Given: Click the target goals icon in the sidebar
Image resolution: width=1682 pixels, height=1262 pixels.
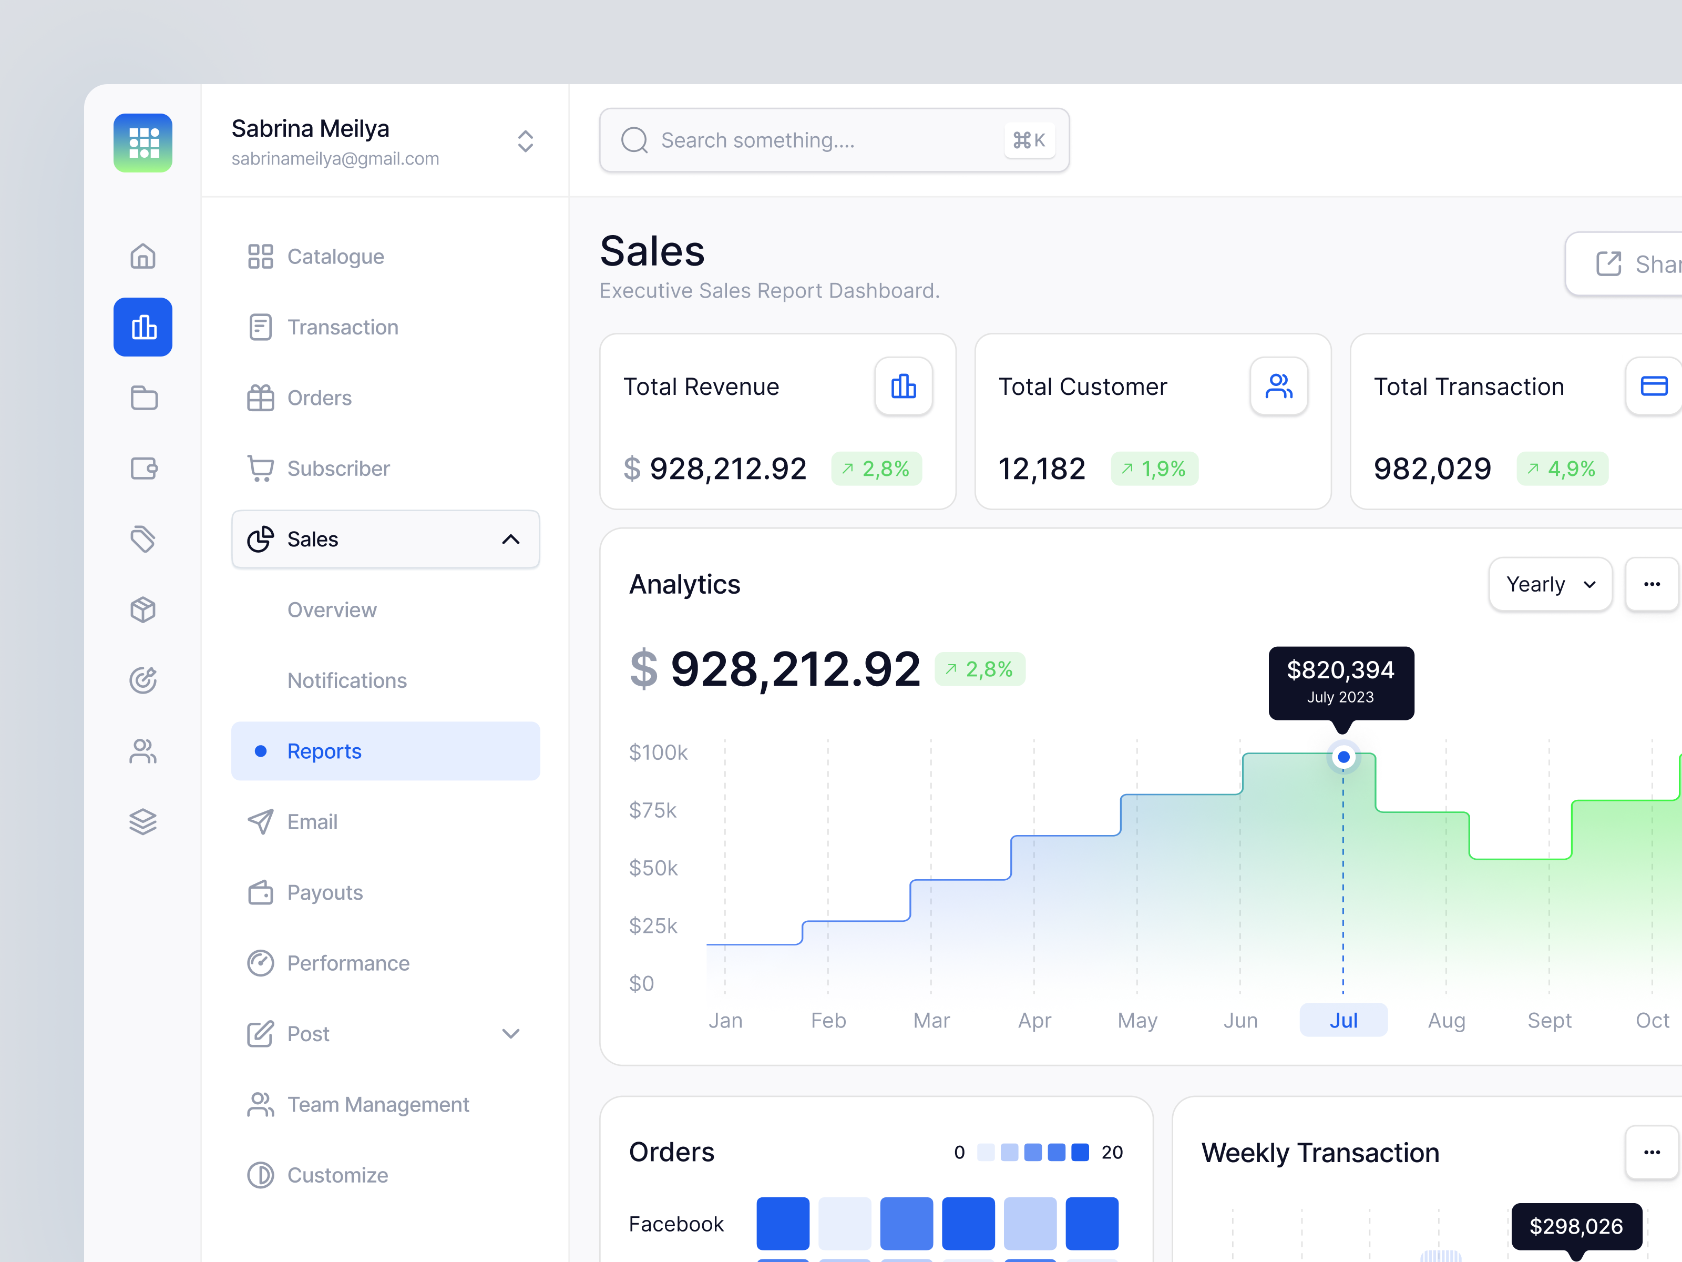Looking at the screenshot, I should [142, 680].
